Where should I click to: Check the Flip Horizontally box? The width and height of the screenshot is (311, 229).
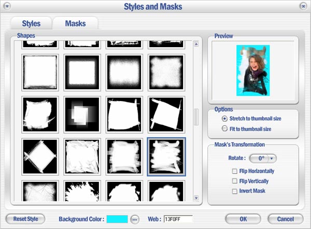(235, 171)
